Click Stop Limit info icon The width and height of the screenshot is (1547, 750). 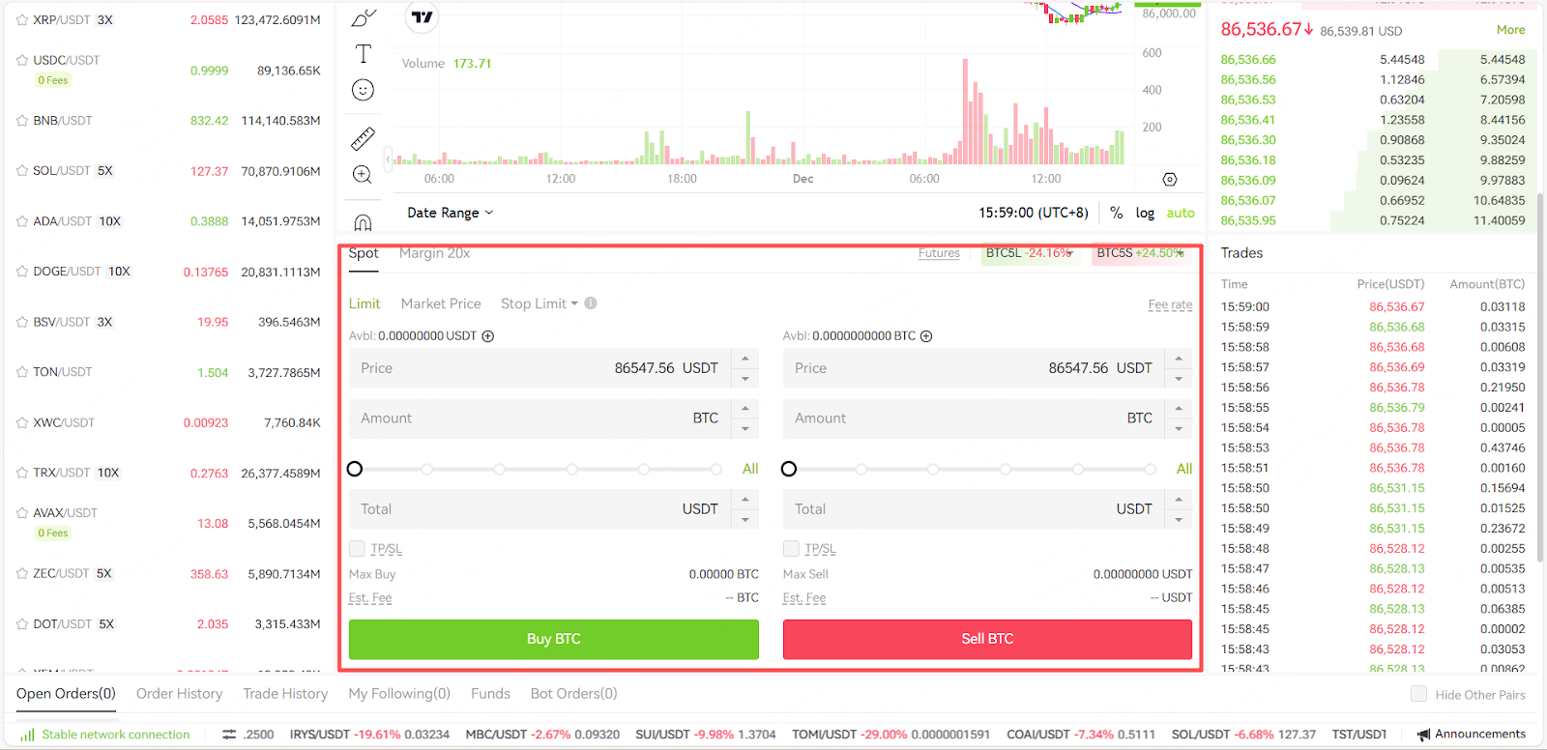pyautogui.click(x=591, y=303)
